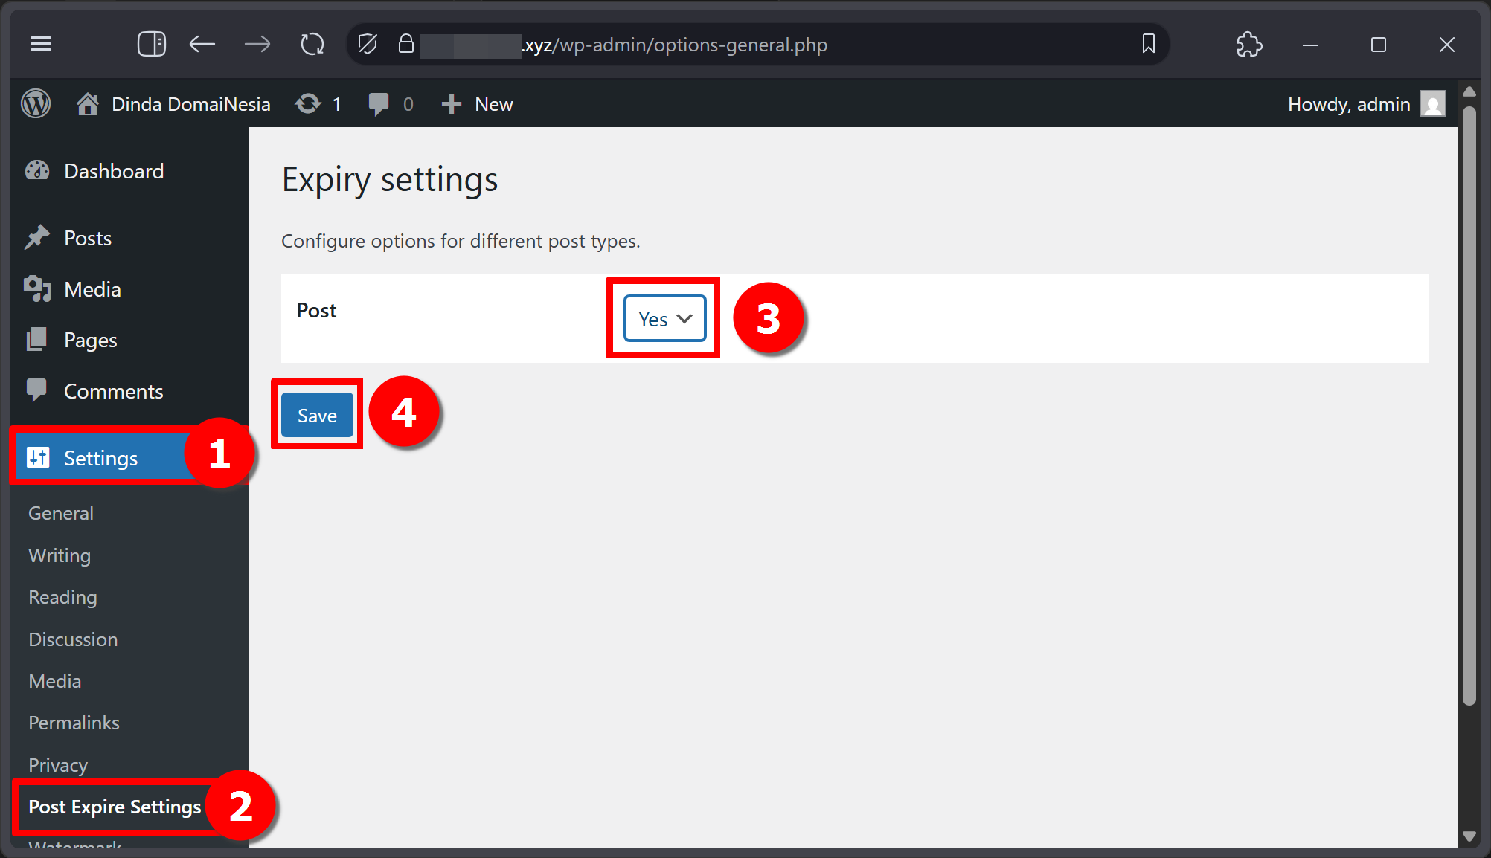This screenshot has width=1491, height=858.
Task: Open Privacy settings submenu
Action: 58,765
